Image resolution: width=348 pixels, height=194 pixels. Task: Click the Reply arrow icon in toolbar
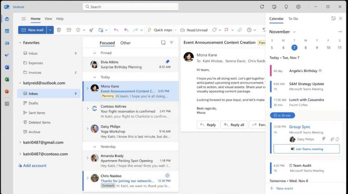tap(116, 30)
